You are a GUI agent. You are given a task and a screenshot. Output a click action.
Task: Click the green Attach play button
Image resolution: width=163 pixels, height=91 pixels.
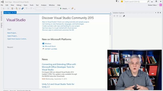tap(61, 8)
